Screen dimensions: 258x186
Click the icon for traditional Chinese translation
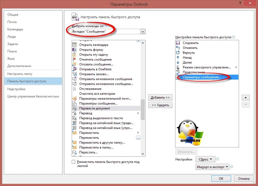coord(74,123)
